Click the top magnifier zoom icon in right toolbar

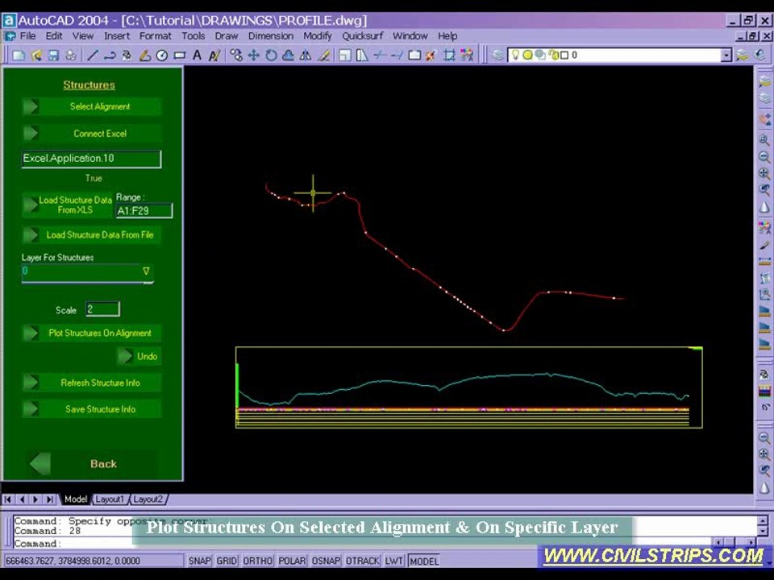[x=764, y=140]
